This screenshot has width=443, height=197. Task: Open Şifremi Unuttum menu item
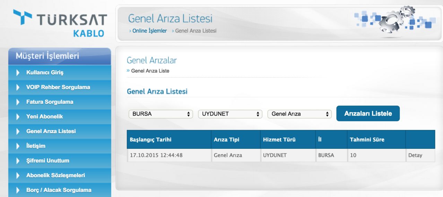click(x=60, y=161)
